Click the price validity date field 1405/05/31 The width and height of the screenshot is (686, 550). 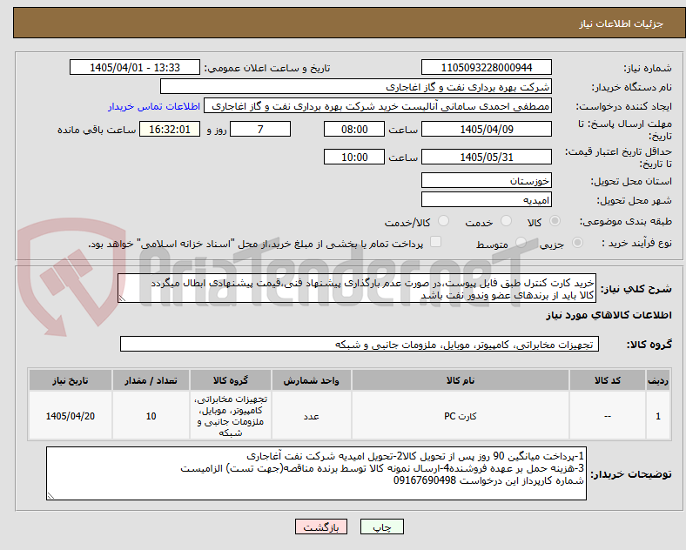486,157
